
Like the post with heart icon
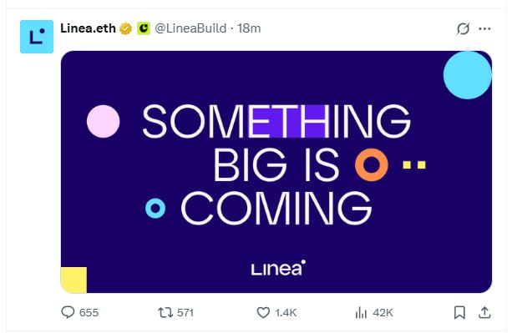(x=263, y=312)
